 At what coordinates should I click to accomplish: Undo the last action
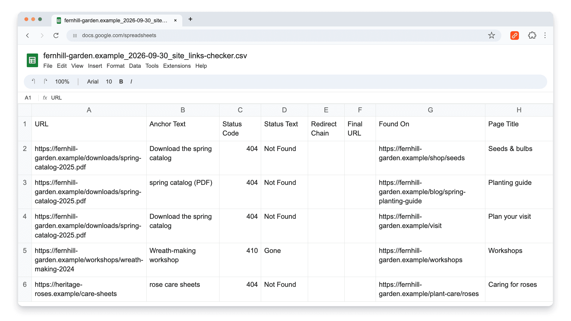coord(34,81)
